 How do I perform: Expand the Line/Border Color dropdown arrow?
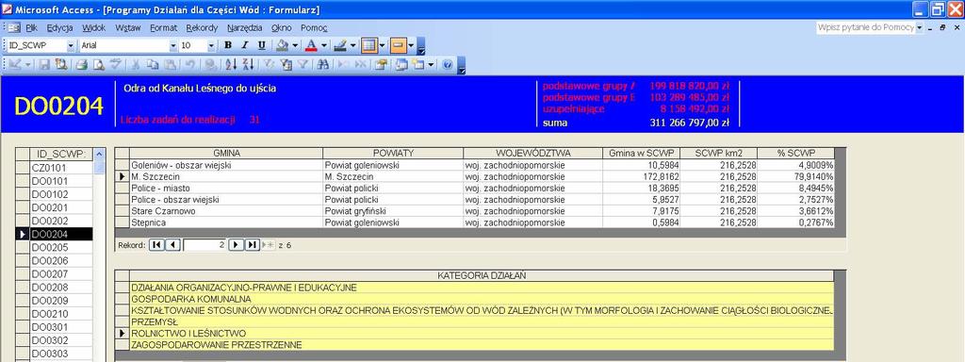point(353,45)
